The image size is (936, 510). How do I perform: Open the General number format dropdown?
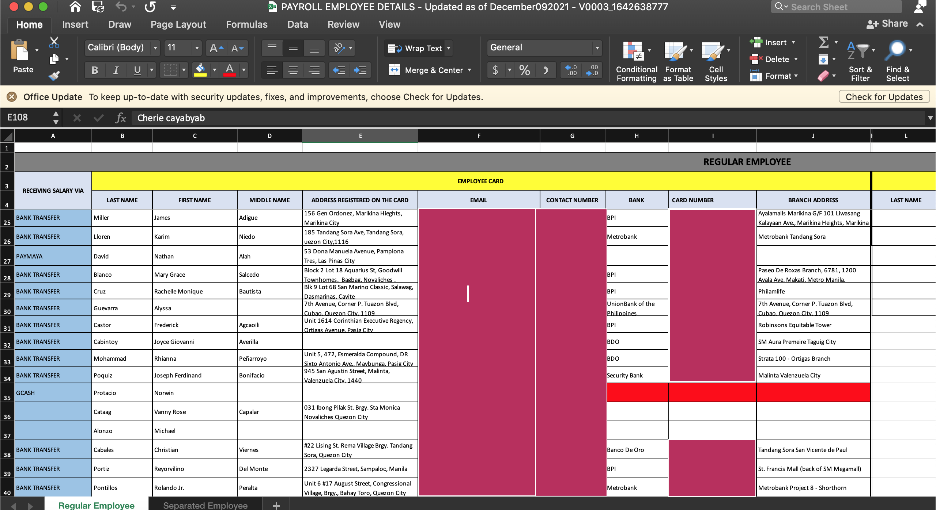pyautogui.click(x=597, y=48)
